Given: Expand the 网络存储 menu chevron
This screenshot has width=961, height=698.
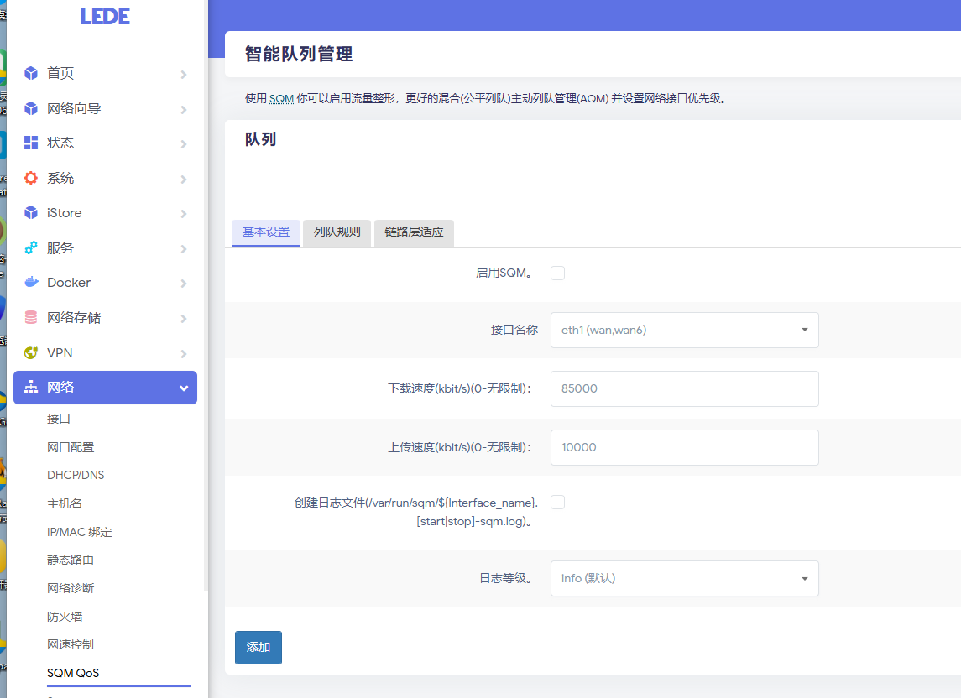Looking at the screenshot, I should [x=184, y=318].
